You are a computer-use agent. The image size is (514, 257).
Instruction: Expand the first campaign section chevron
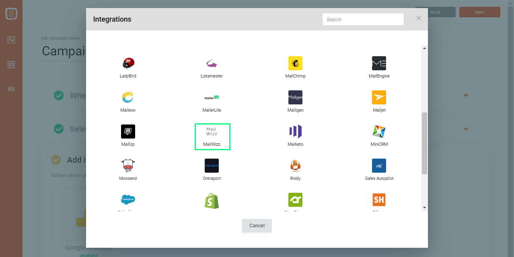[466, 95]
